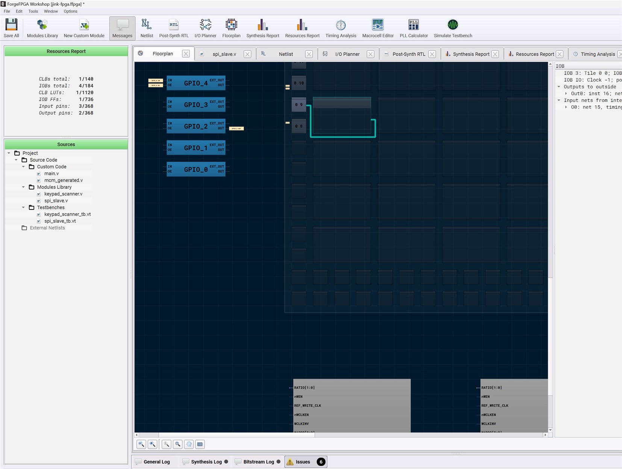Open the File menu
This screenshot has height=469, width=622.
tap(7, 11)
